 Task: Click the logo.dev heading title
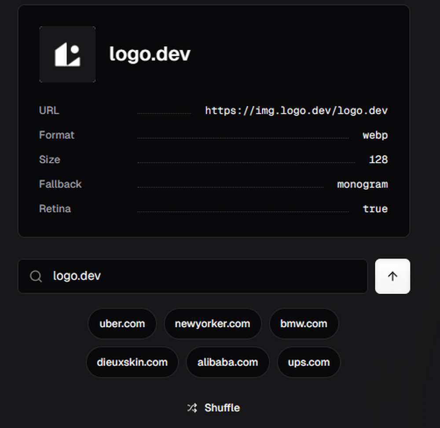pyautogui.click(x=150, y=54)
